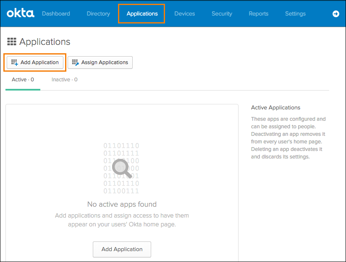Click the 'Active Applications' sidebar heading
The image size is (346, 262).
pyautogui.click(x=275, y=108)
